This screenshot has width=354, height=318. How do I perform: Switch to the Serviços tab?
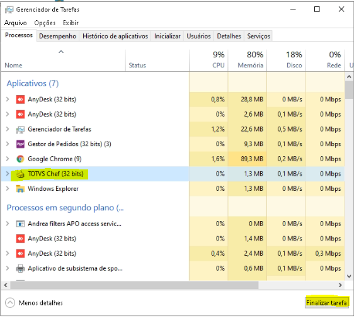tap(258, 36)
